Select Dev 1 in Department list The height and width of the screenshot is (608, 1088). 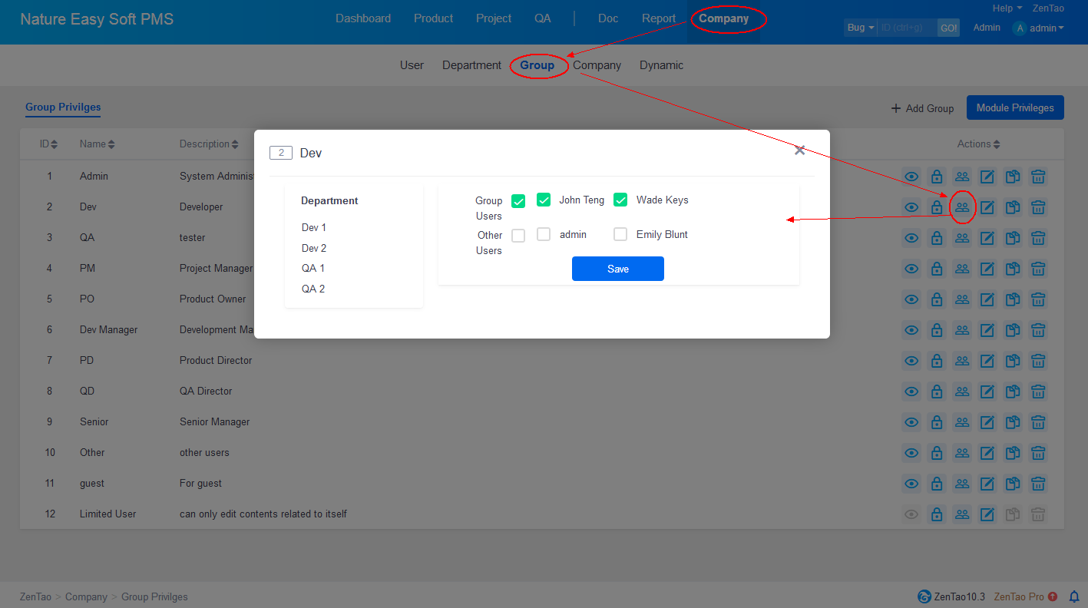click(x=314, y=227)
